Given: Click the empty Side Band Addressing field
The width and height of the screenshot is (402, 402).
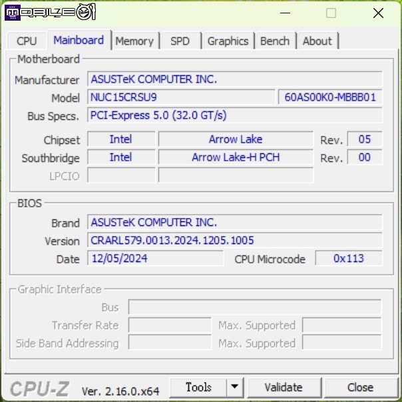Looking at the screenshot, I should pos(170,342).
